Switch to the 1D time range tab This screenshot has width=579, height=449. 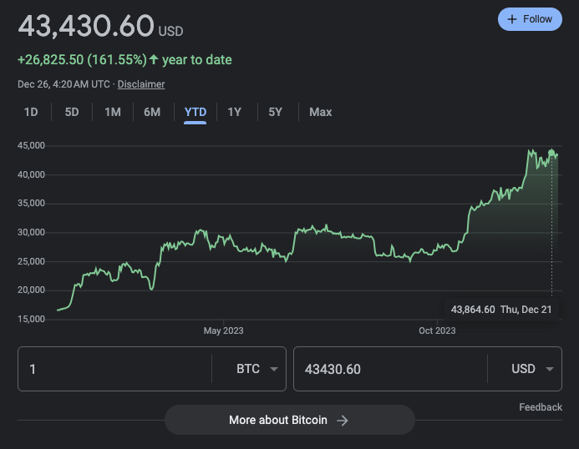(x=31, y=112)
